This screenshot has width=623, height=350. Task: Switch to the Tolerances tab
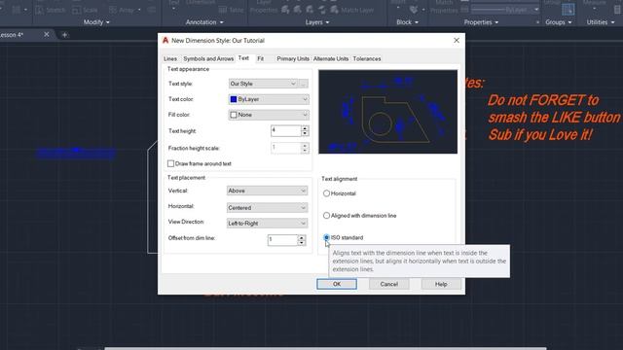coord(367,58)
